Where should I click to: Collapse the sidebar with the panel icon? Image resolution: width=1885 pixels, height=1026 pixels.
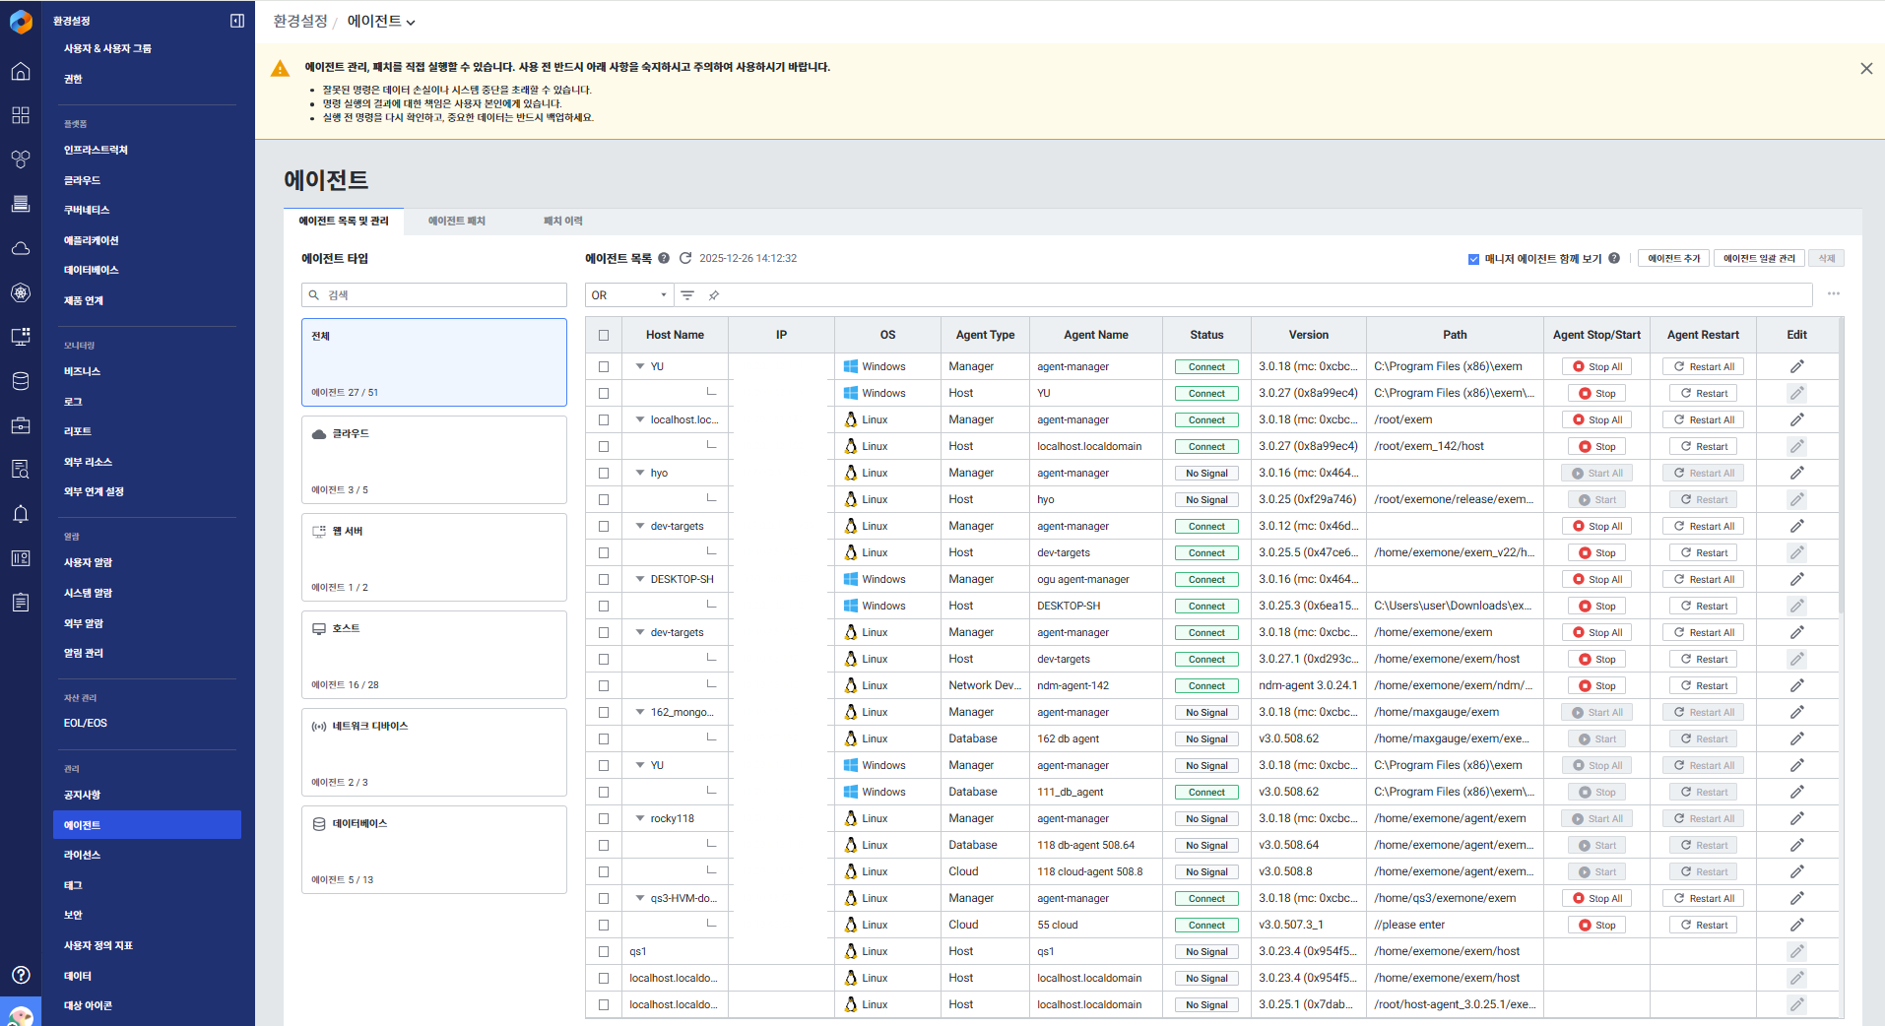click(237, 21)
